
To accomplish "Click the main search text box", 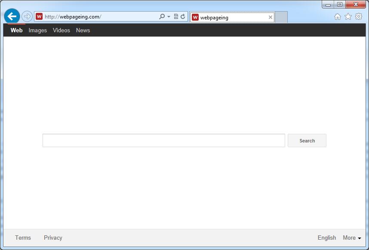I will 164,141.
